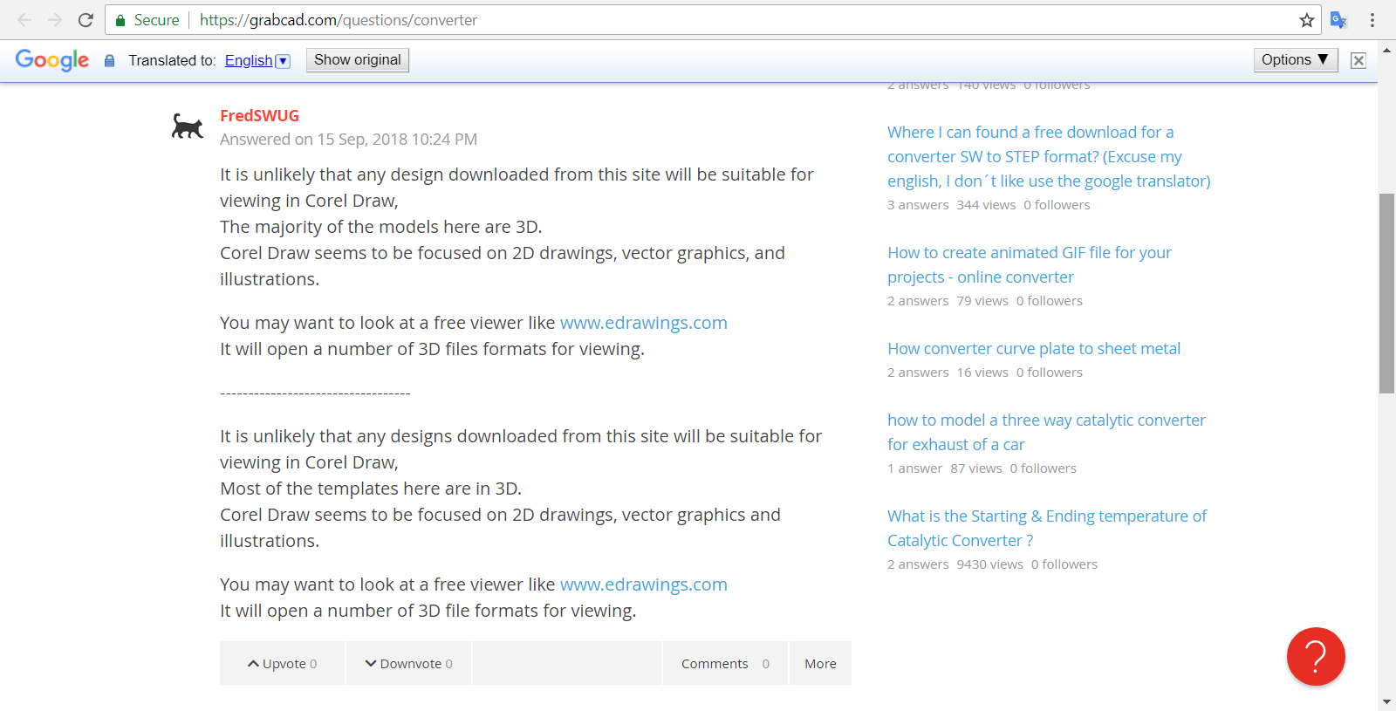The height and width of the screenshot is (711, 1396).
Task: Click the back navigation arrow
Action: click(x=24, y=20)
